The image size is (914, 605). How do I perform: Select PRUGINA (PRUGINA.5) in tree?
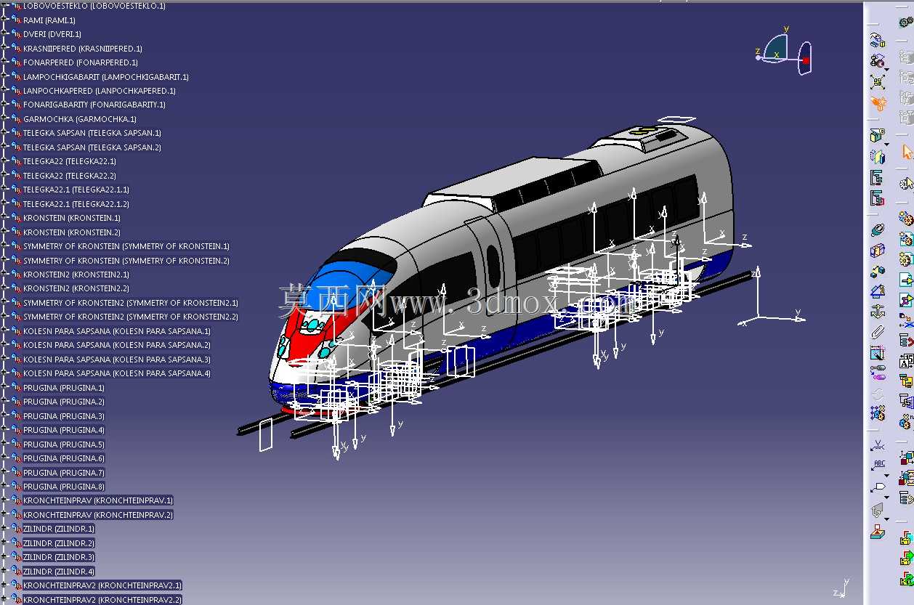64,444
